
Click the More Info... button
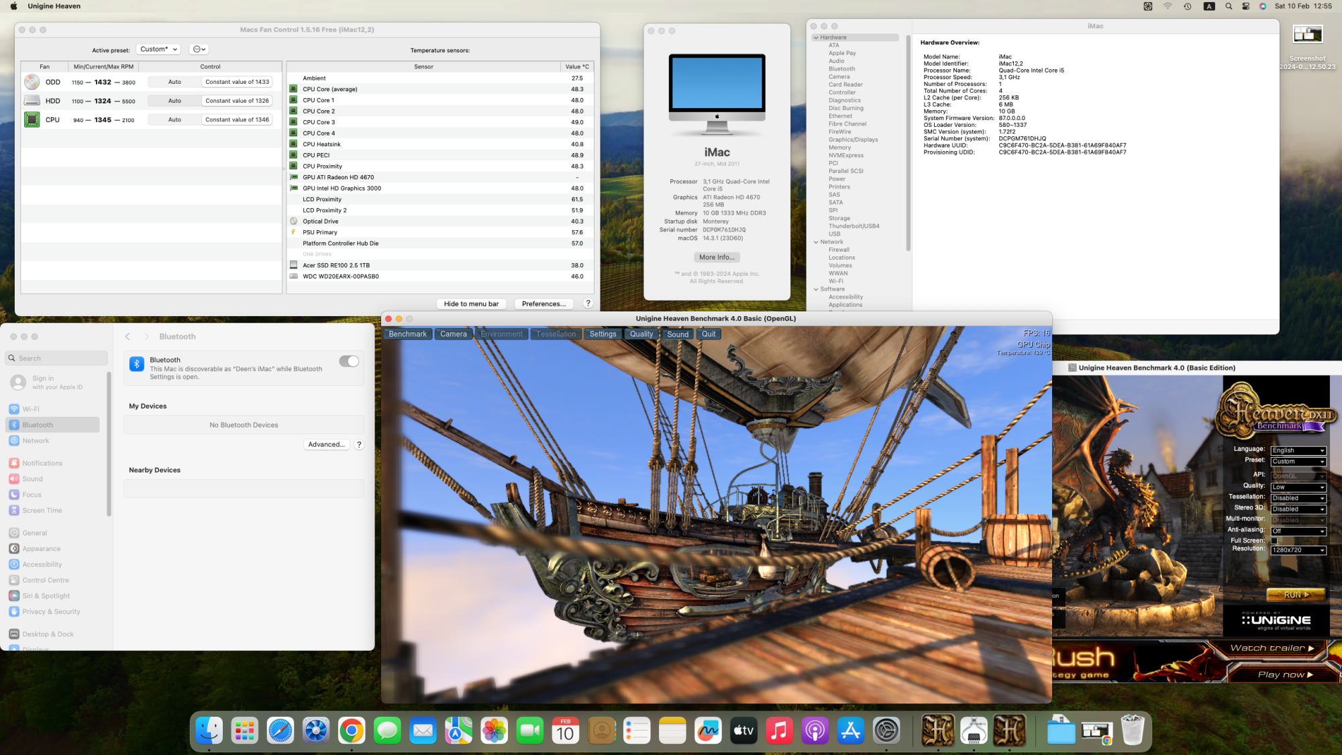[717, 258]
